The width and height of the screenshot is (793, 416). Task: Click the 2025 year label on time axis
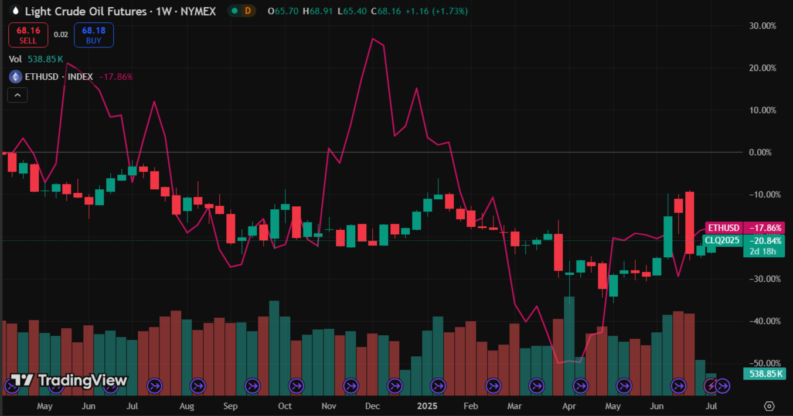coord(427,405)
